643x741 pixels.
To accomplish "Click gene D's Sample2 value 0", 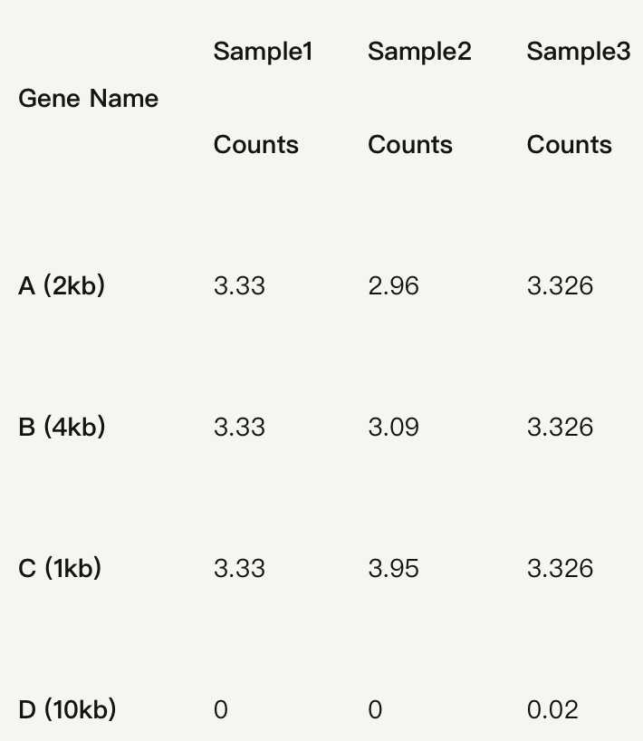I will [375, 709].
